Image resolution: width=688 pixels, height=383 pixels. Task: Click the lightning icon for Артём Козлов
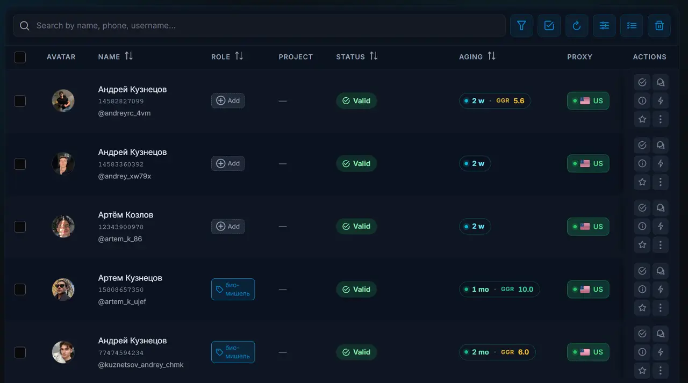(661, 226)
